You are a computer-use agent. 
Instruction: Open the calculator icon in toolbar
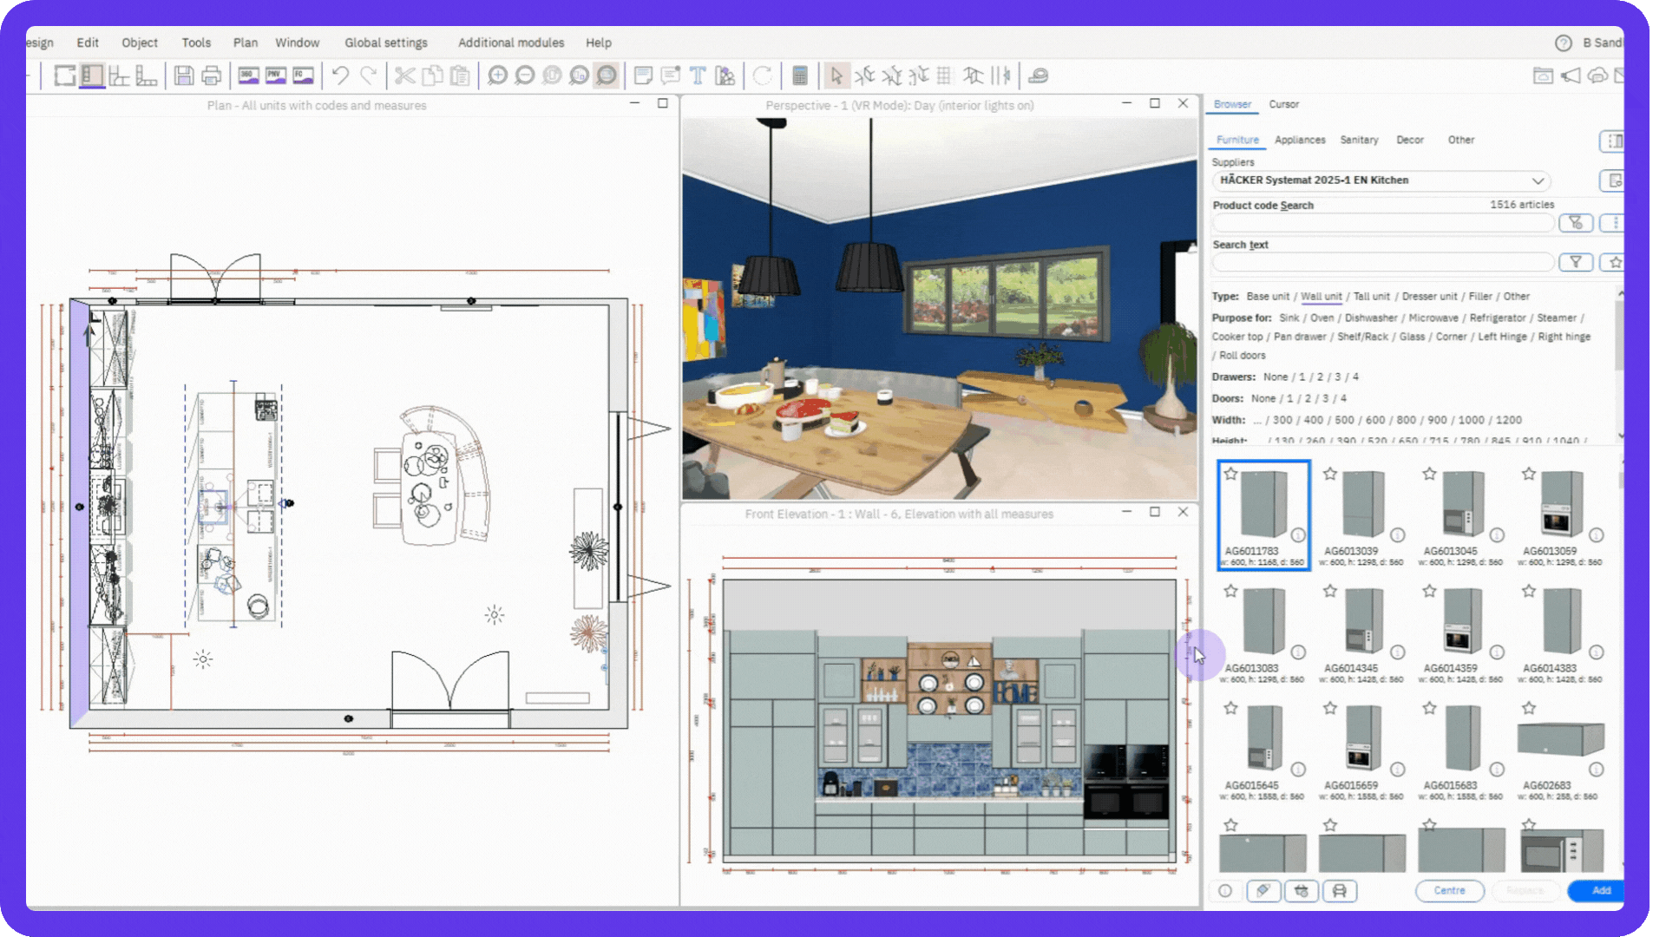tap(800, 76)
